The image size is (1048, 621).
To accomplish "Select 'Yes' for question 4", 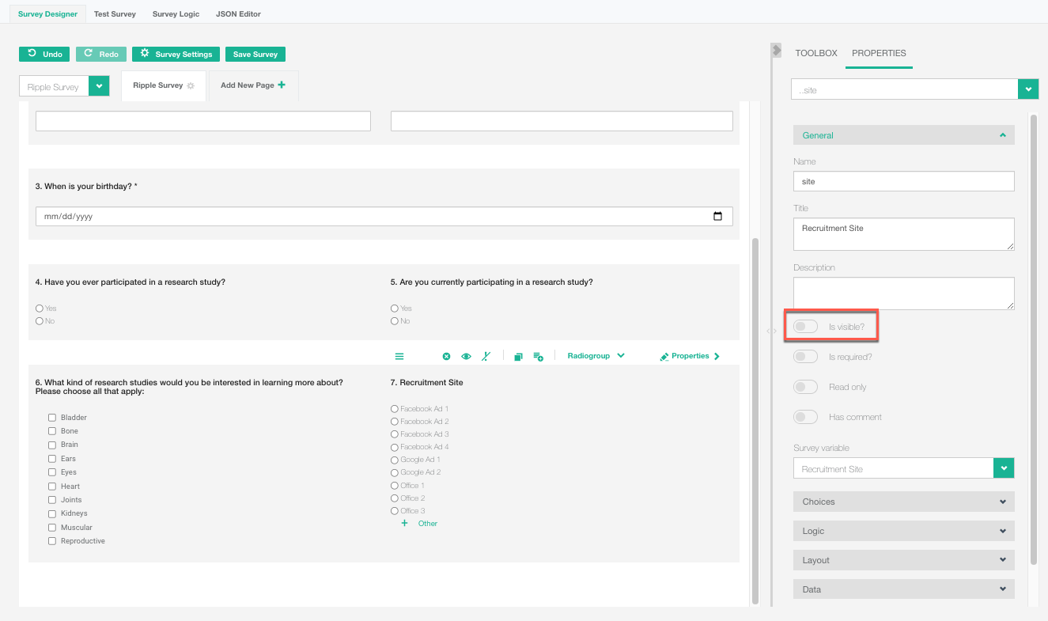I will click(40, 309).
